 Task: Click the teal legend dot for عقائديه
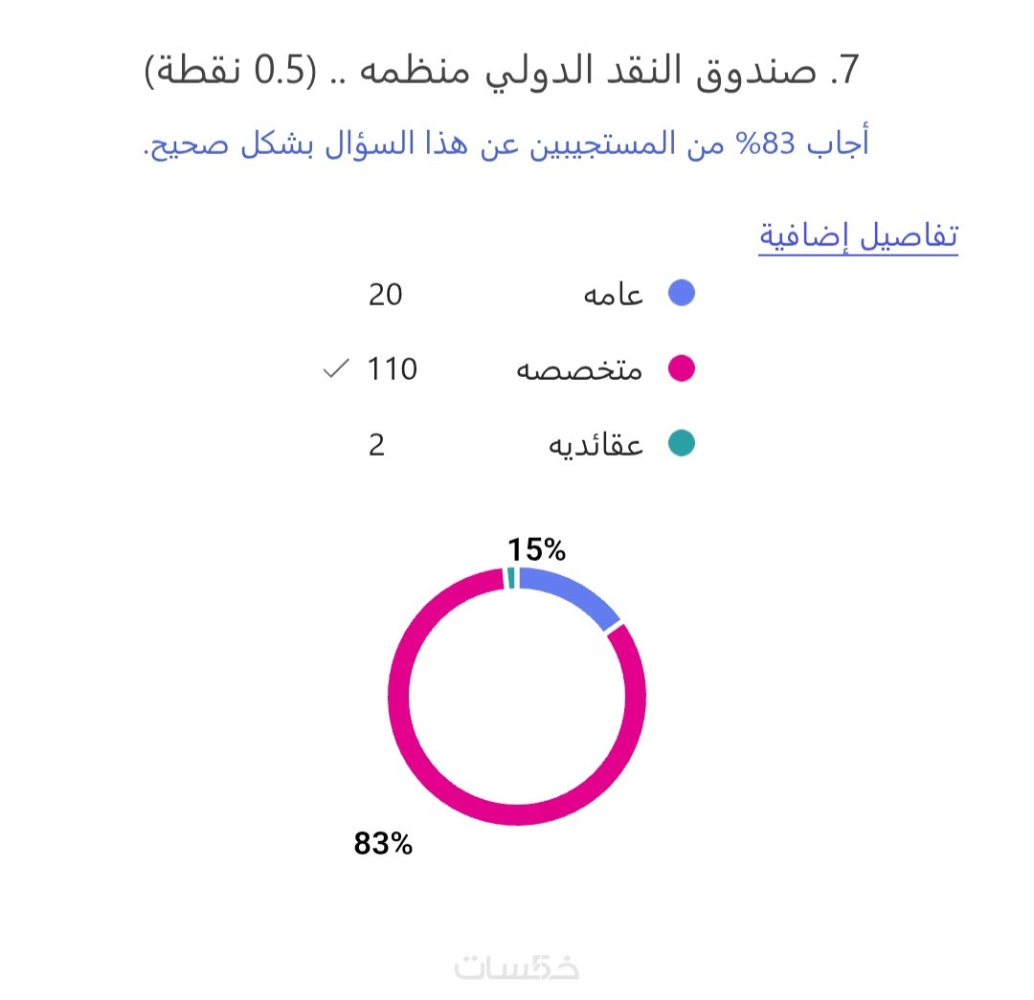click(x=681, y=444)
